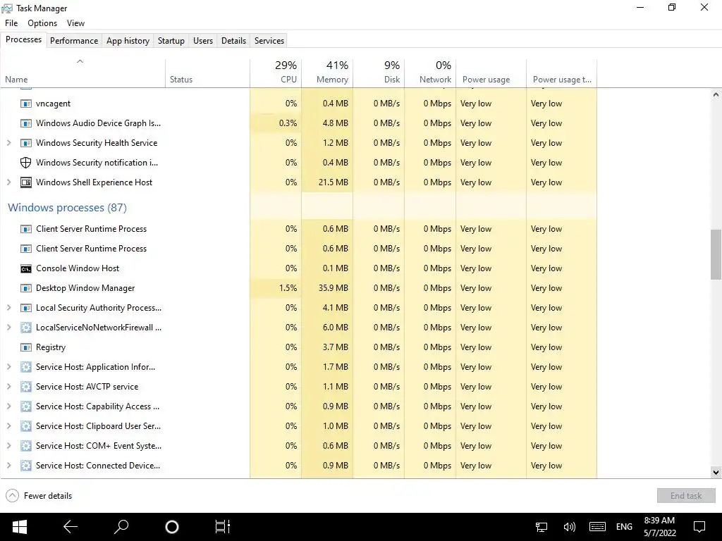722x541 pixels.
Task: Click the Registry process icon
Action: pyautogui.click(x=26, y=347)
